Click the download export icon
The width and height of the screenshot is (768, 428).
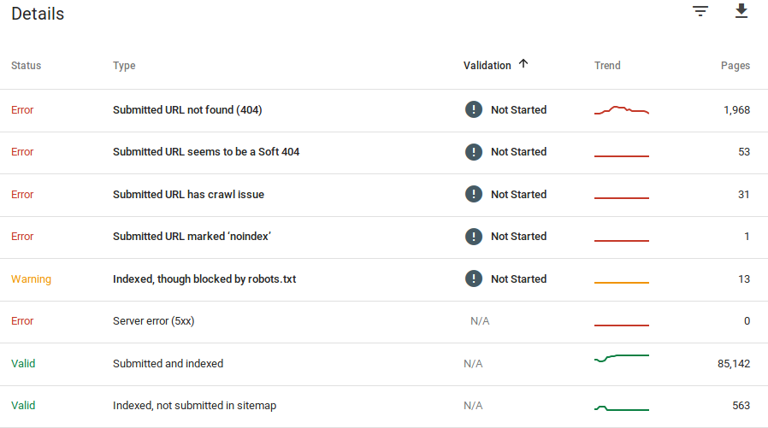point(741,11)
